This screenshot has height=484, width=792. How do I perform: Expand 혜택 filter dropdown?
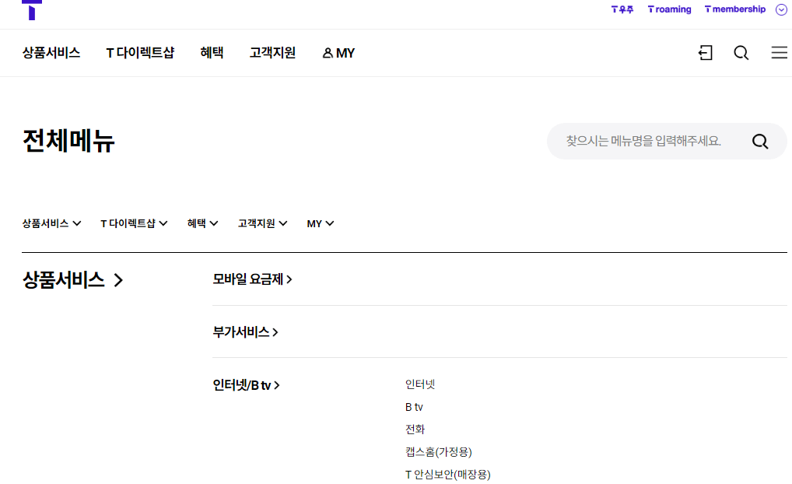(x=202, y=223)
